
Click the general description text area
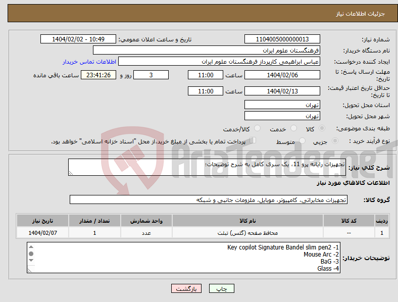click(207, 167)
